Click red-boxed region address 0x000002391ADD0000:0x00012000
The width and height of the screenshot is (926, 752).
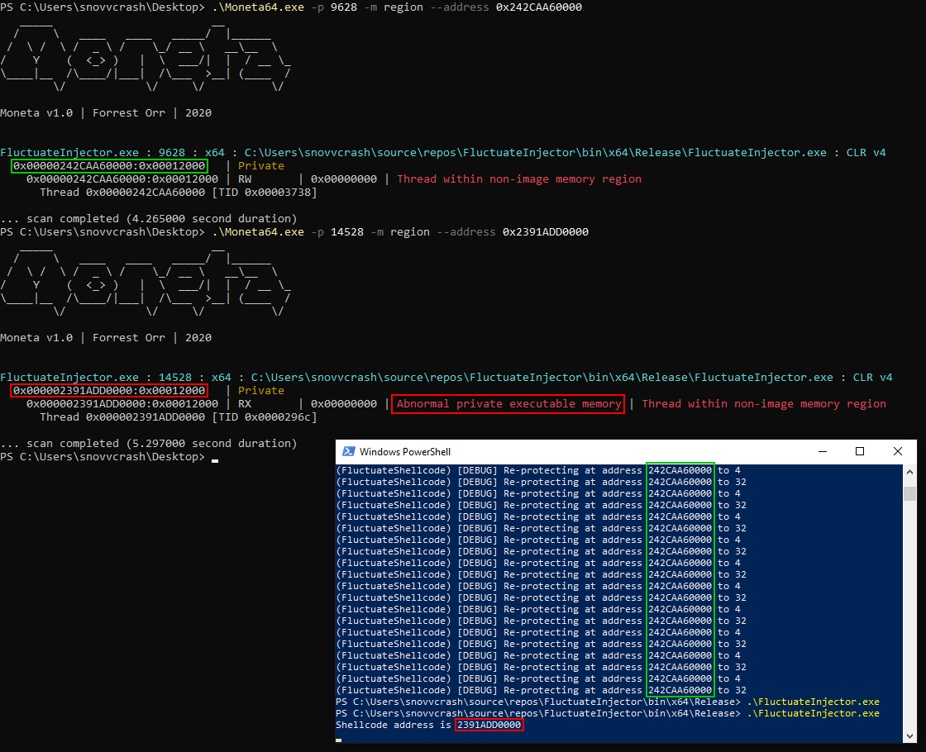point(109,391)
